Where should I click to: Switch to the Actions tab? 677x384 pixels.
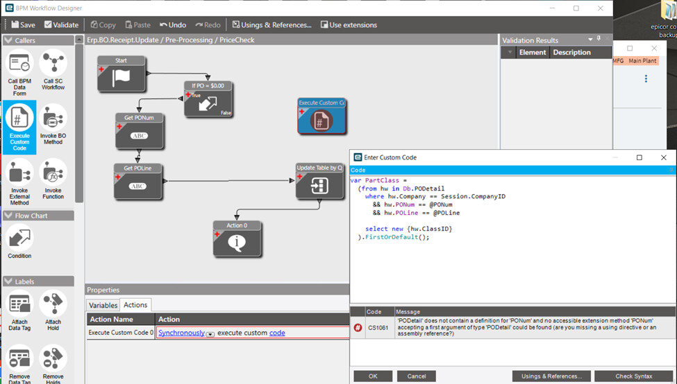click(135, 305)
